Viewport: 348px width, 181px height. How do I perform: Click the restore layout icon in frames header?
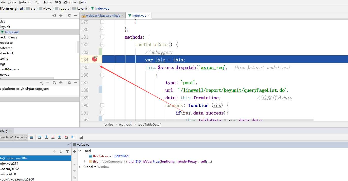coord(69,144)
